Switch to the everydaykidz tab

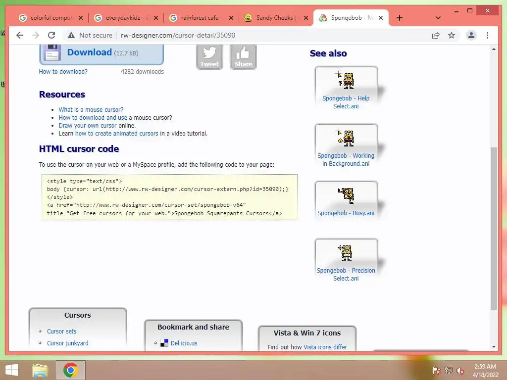pos(125,18)
